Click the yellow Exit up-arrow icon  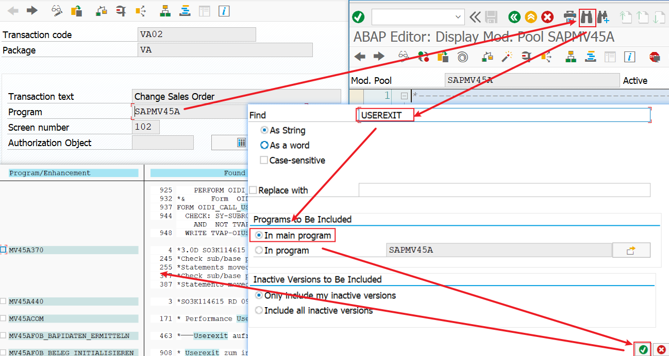coord(531,17)
